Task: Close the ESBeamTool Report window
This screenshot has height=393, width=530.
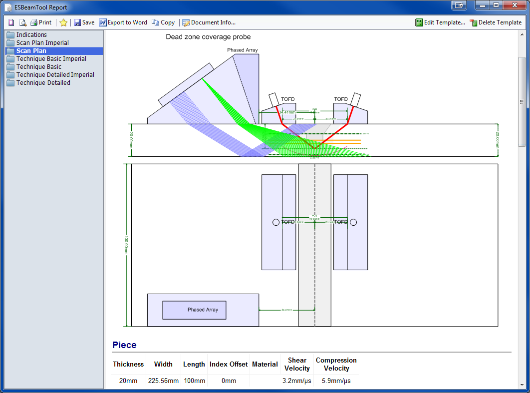Action: [x=515, y=5]
